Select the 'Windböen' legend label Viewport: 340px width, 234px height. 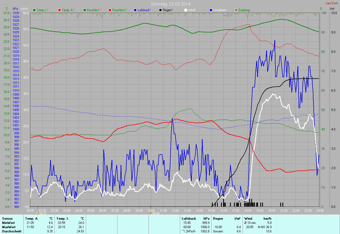[x=220, y=10]
